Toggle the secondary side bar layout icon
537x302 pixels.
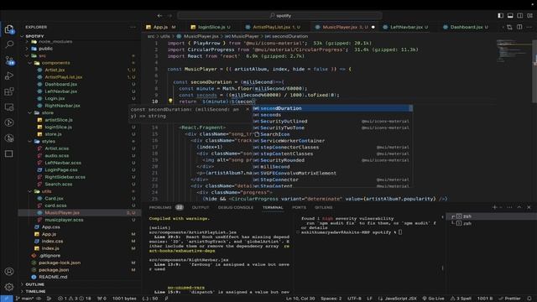(520, 16)
